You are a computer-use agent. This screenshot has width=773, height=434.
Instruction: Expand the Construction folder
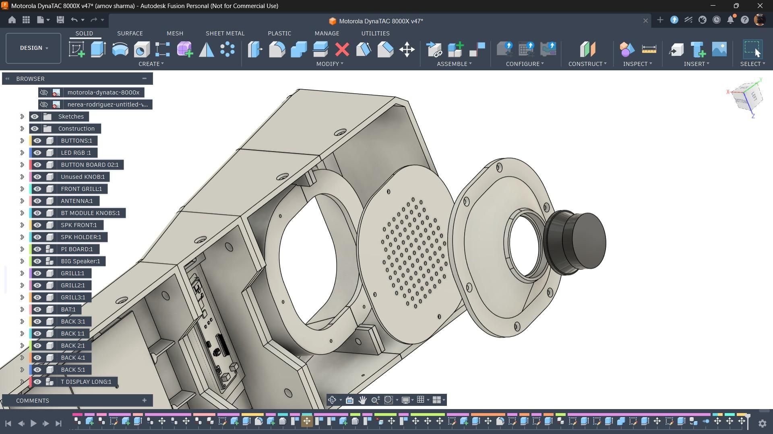(22, 129)
